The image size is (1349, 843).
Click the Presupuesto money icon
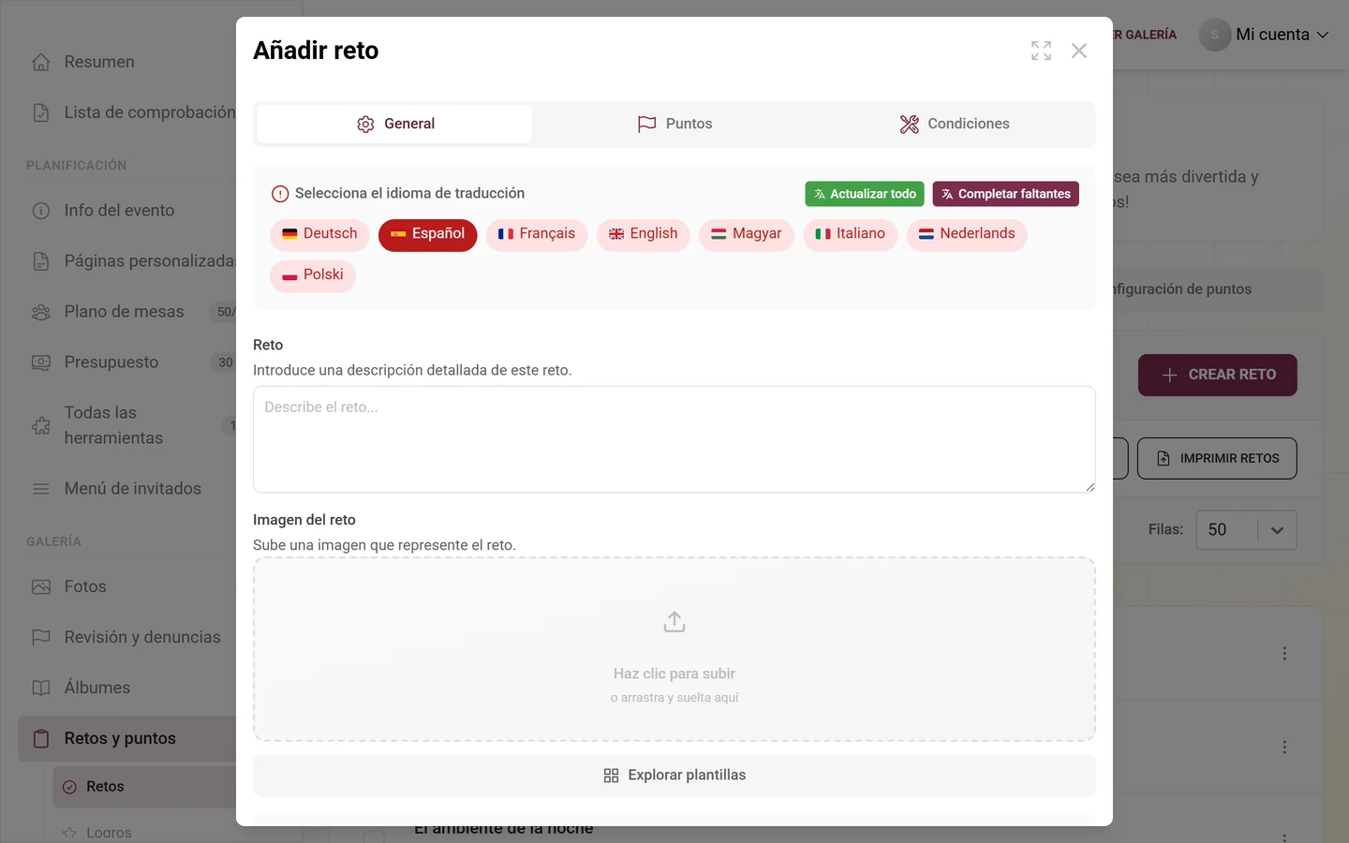(41, 362)
